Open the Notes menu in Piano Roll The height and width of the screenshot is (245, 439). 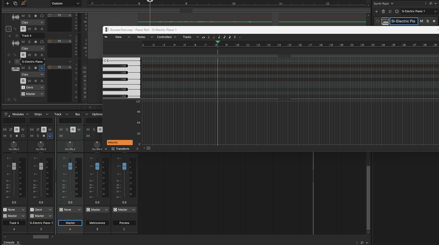[141, 37]
